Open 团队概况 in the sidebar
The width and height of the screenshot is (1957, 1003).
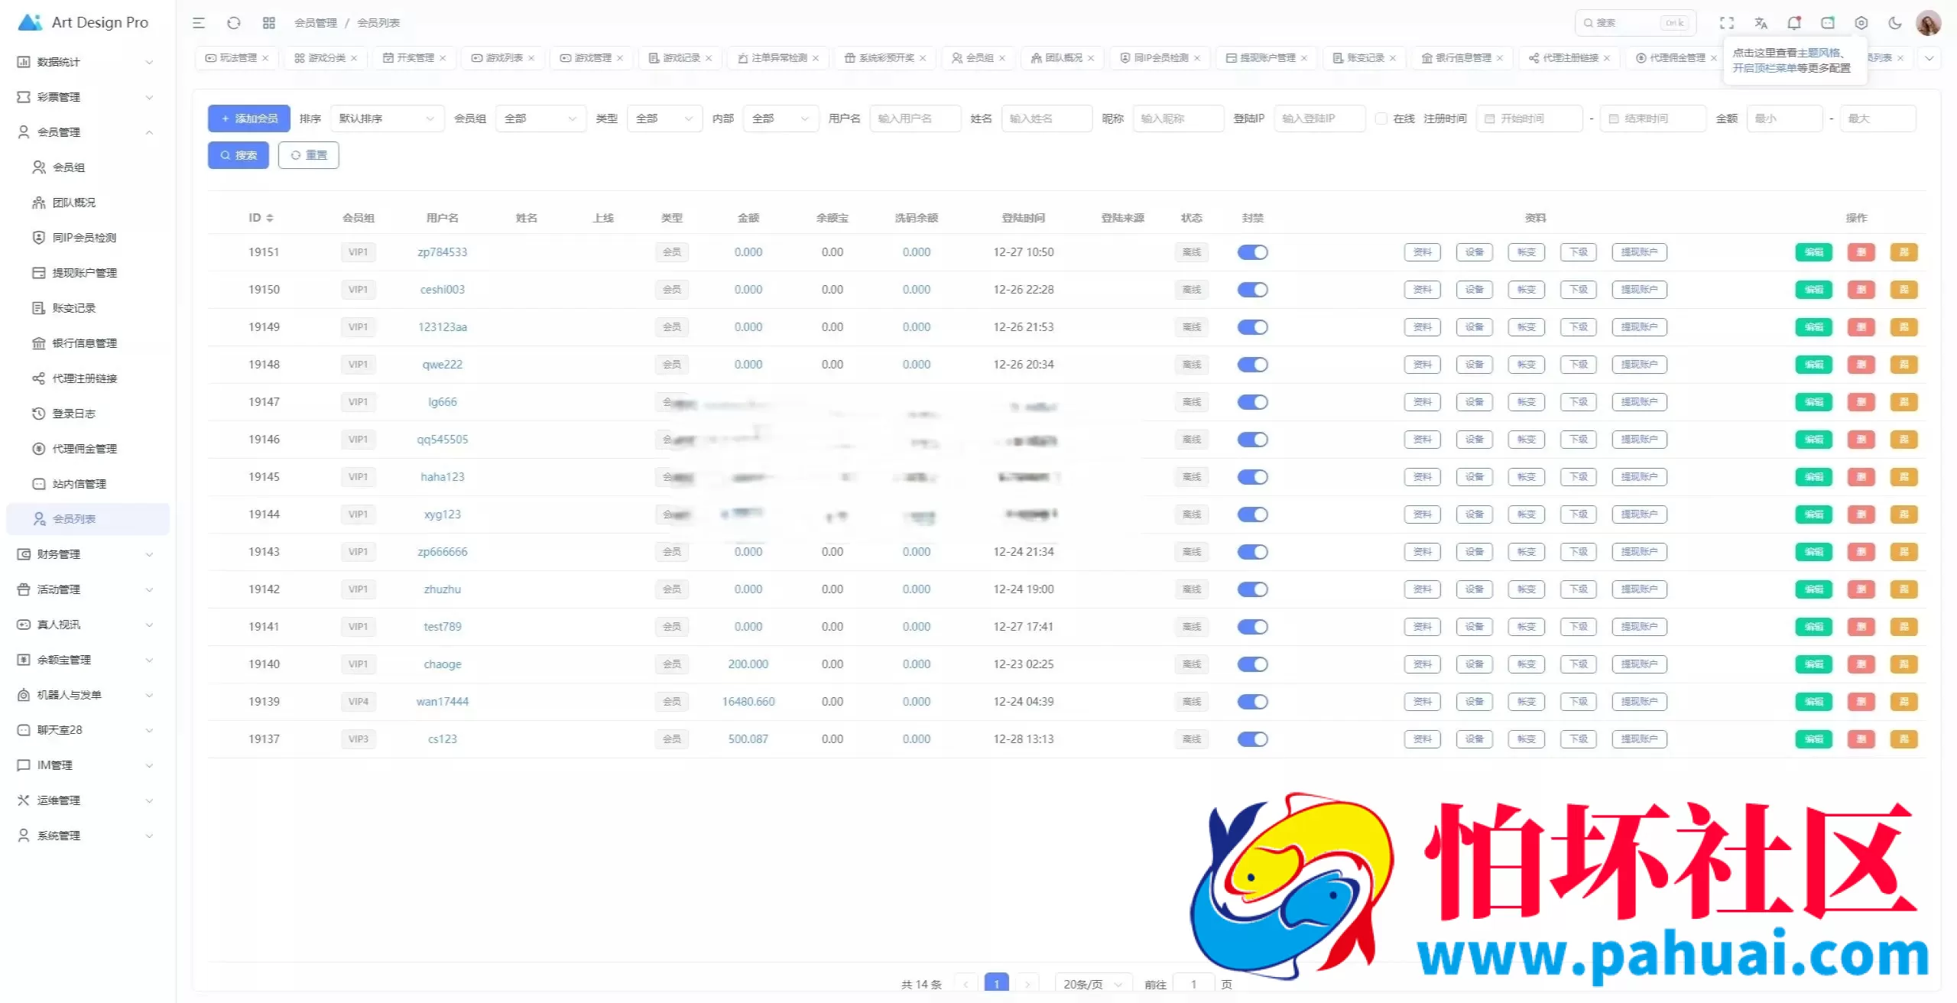[88, 203]
